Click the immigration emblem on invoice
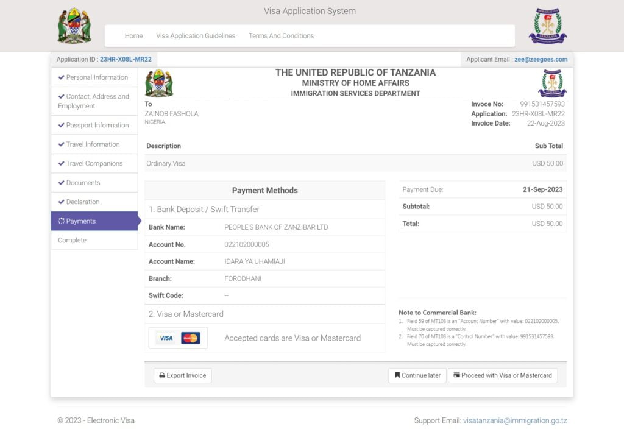 point(552,83)
